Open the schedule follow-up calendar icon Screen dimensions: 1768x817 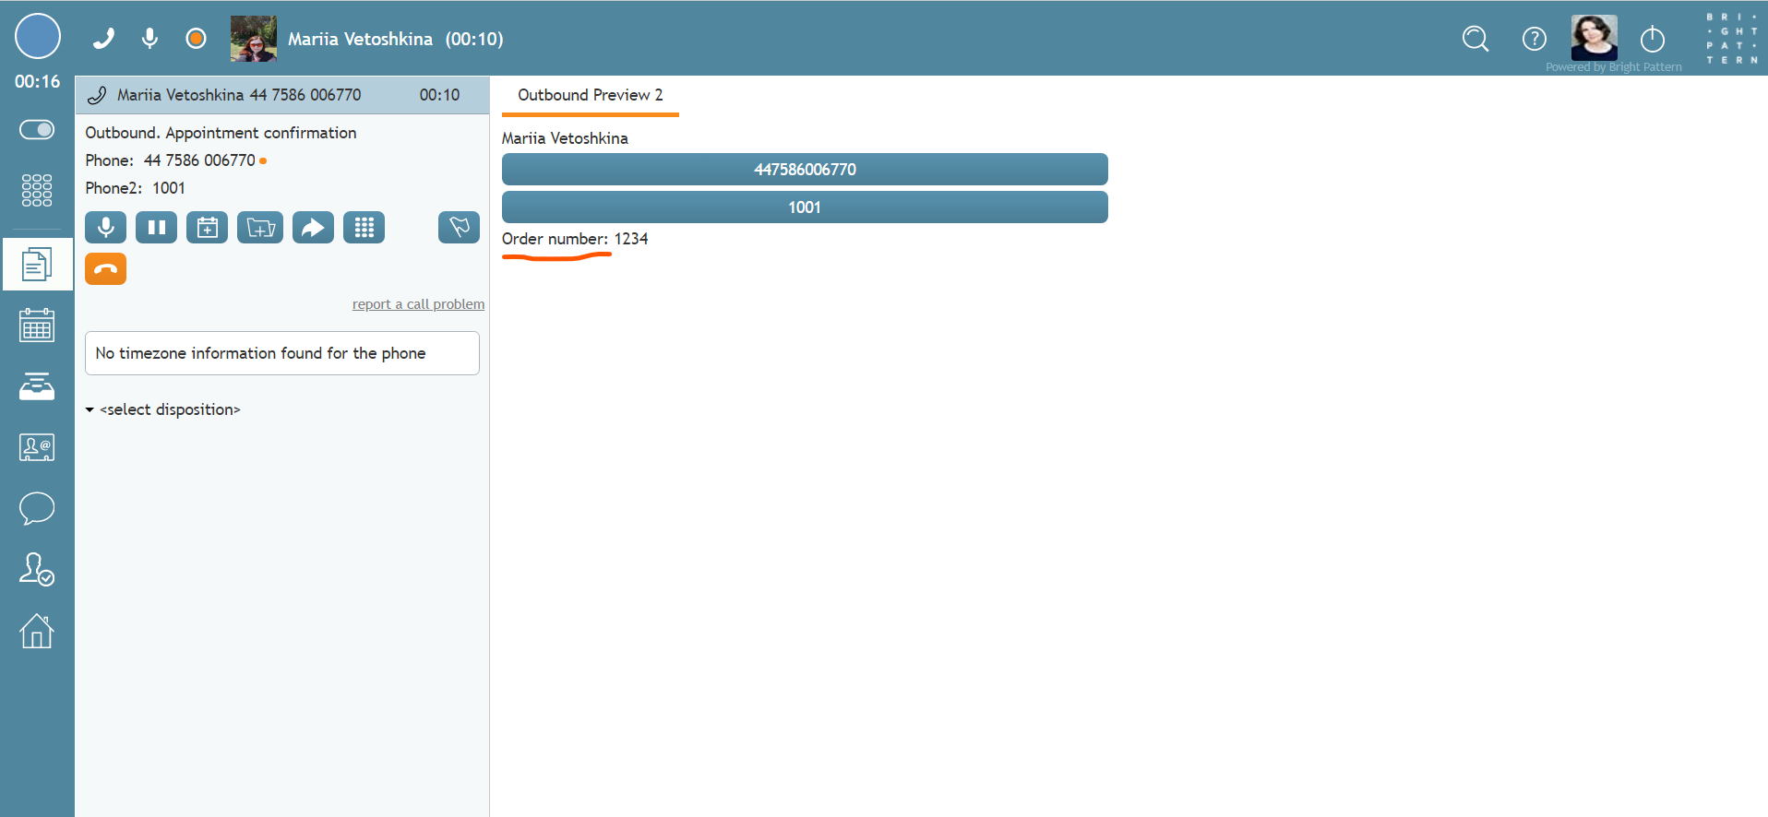(x=207, y=227)
